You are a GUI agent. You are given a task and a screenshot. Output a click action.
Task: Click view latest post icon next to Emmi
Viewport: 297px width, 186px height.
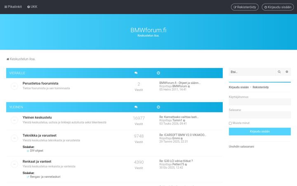coord(181,138)
